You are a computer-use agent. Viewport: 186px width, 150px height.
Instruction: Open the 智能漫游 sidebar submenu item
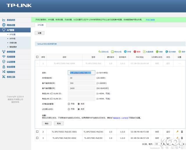coord(13,47)
